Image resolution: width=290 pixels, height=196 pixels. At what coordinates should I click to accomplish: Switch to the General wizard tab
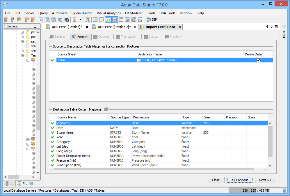(58, 36)
